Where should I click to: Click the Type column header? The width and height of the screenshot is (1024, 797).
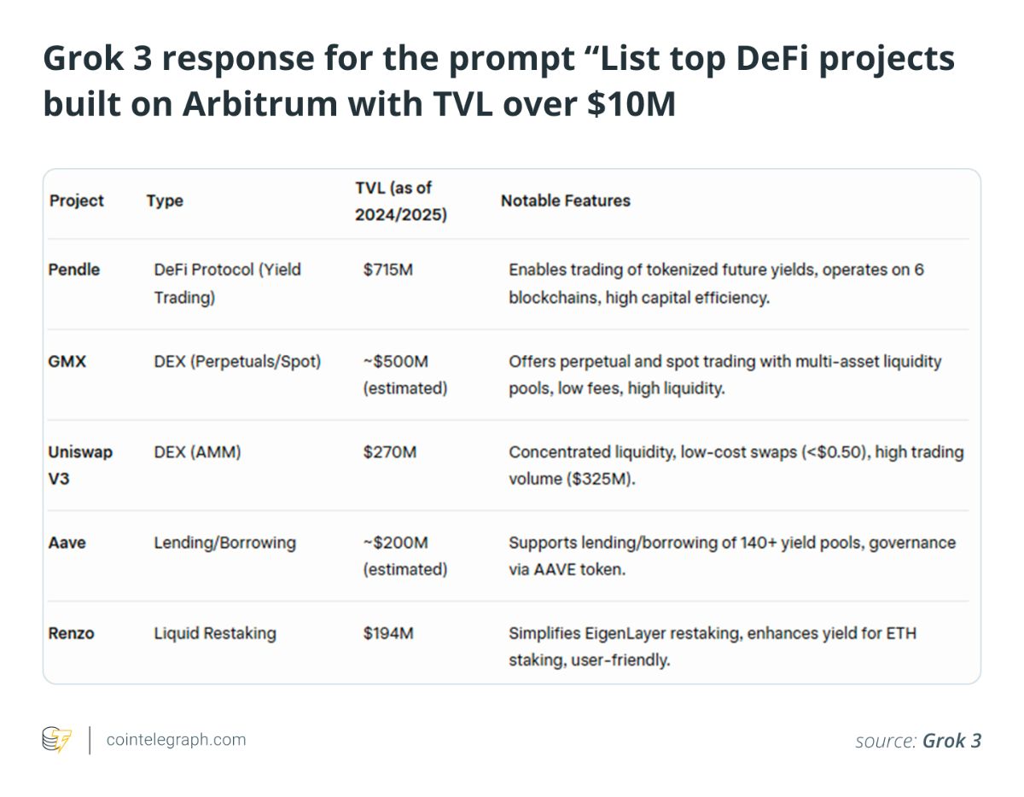[x=165, y=201]
